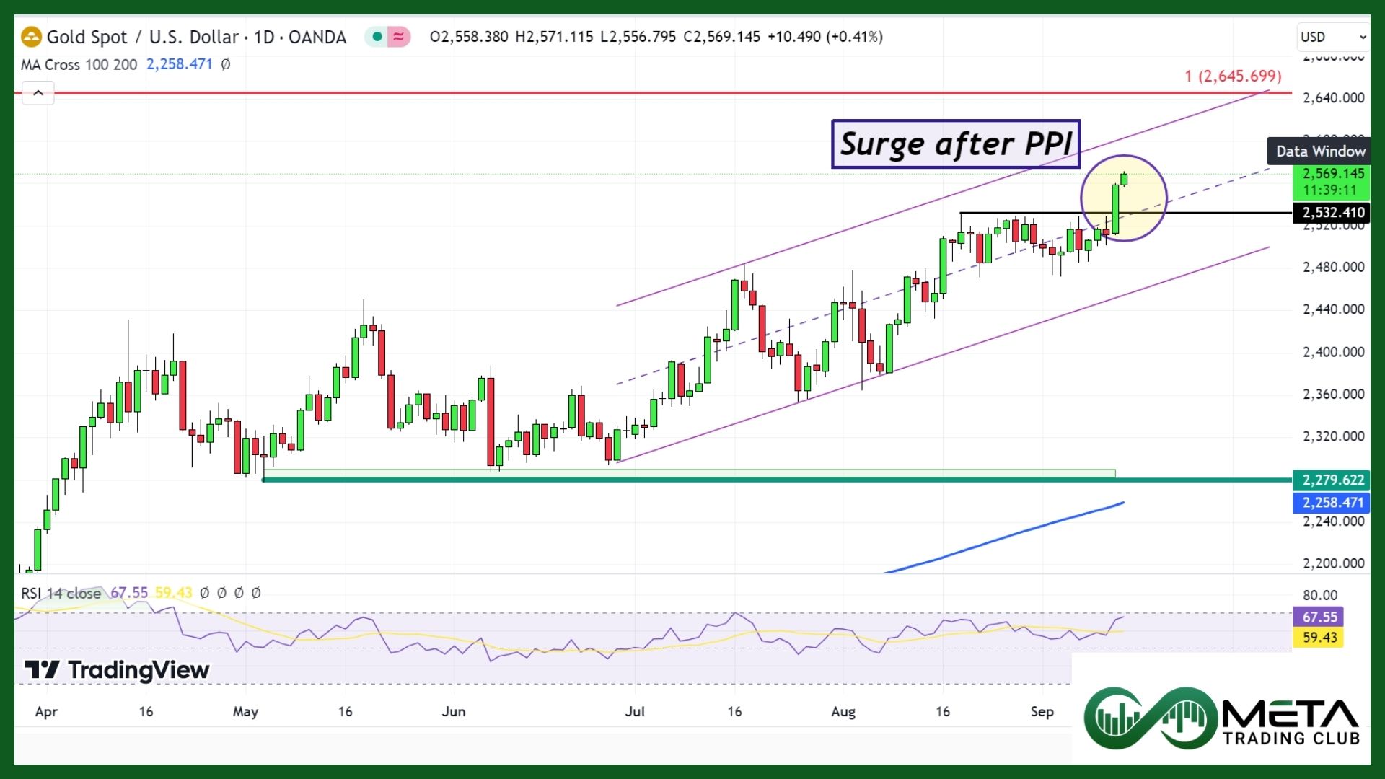Click the Aug label on the time axis
The height and width of the screenshot is (779, 1385).
(x=843, y=712)
